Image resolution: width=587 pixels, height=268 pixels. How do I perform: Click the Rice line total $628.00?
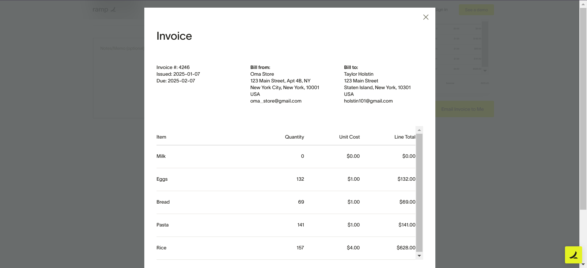pos(406,248)
